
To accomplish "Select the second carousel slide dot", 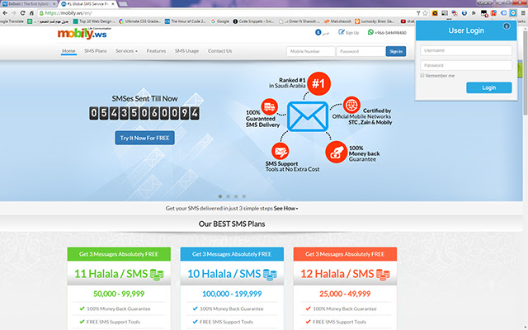I will click(x=228, y=196).
